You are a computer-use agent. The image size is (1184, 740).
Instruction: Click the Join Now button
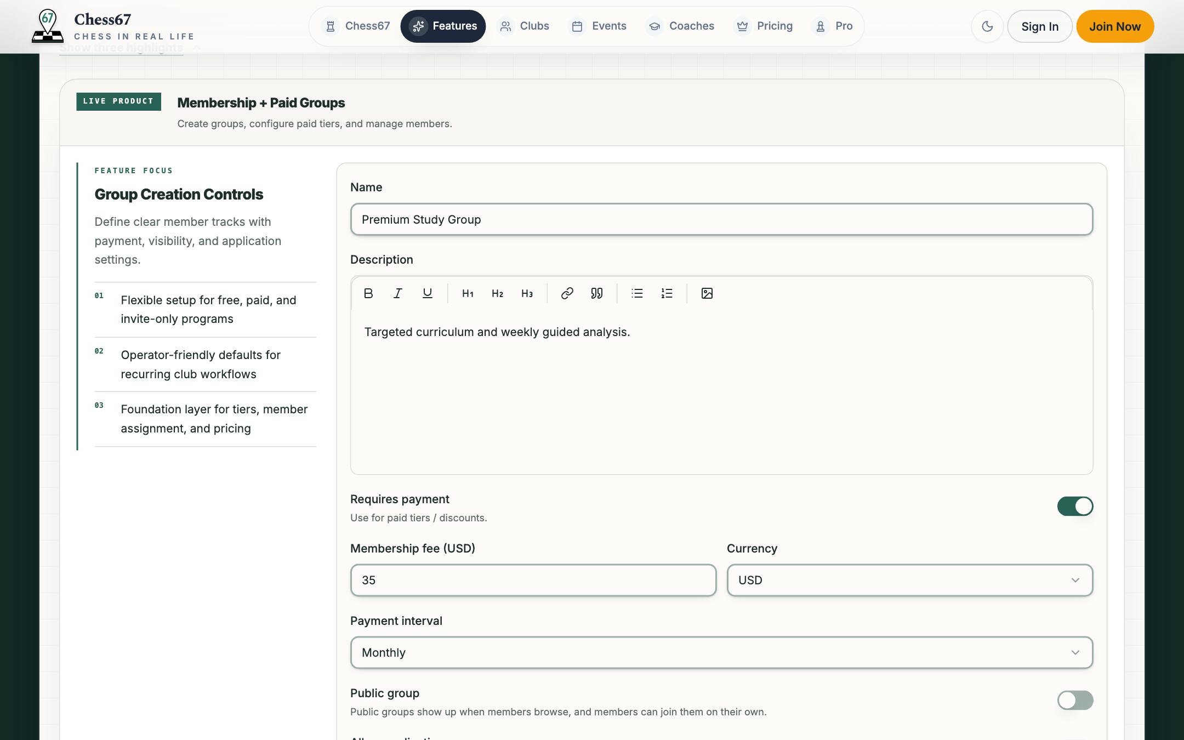point(1115,26)
